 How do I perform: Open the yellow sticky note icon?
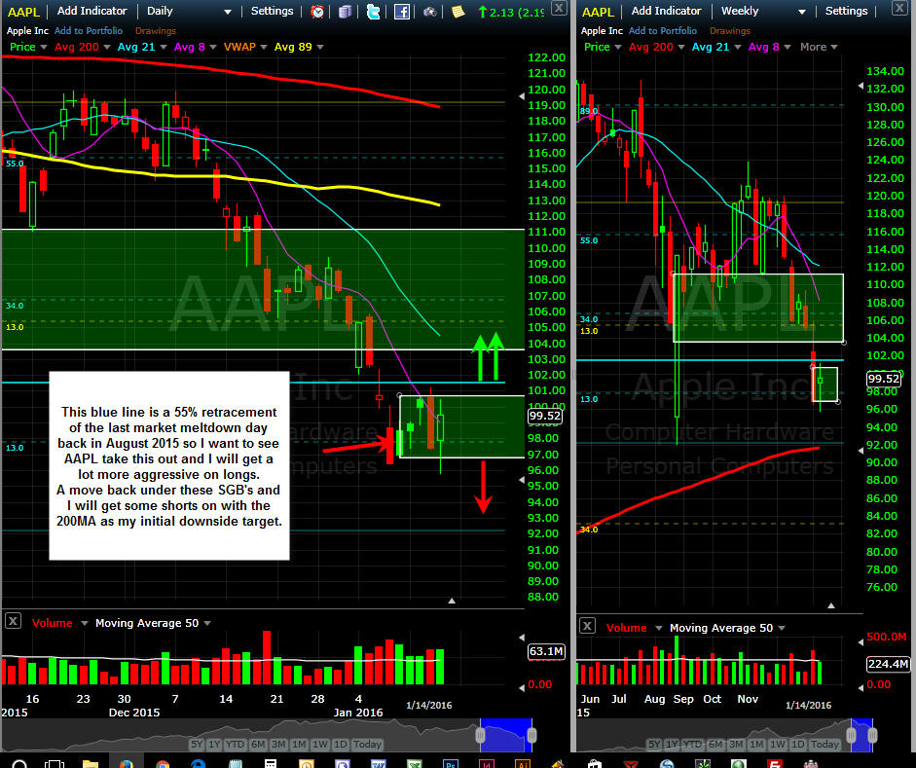[x=458, y=12]
